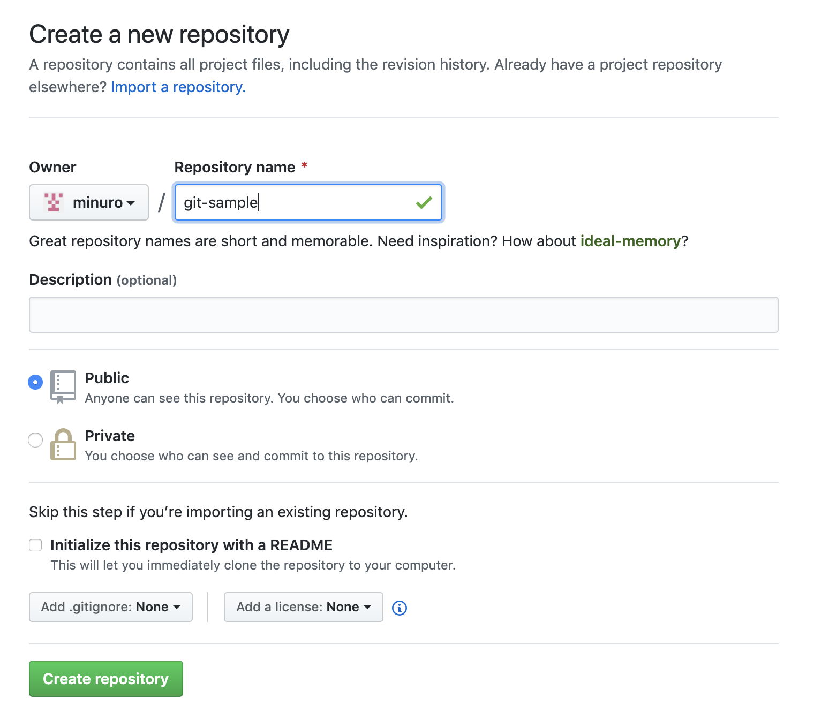Open the Add a license dropdown

coord(303,607)
